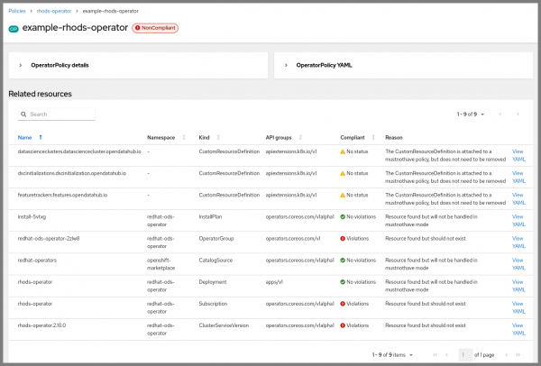Click the NonCompliant status badge
Image resolution: width=541 pixels, height=366 pixels.
155,29
